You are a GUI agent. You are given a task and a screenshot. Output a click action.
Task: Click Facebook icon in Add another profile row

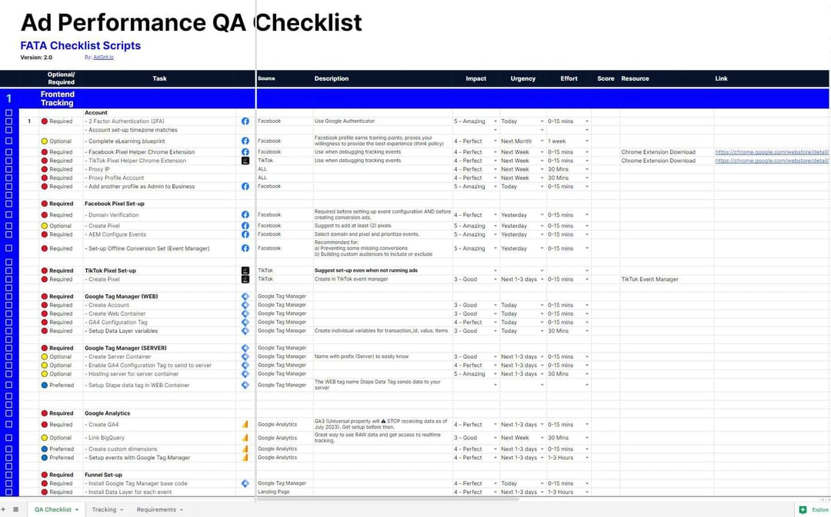[x=245, y=186]
